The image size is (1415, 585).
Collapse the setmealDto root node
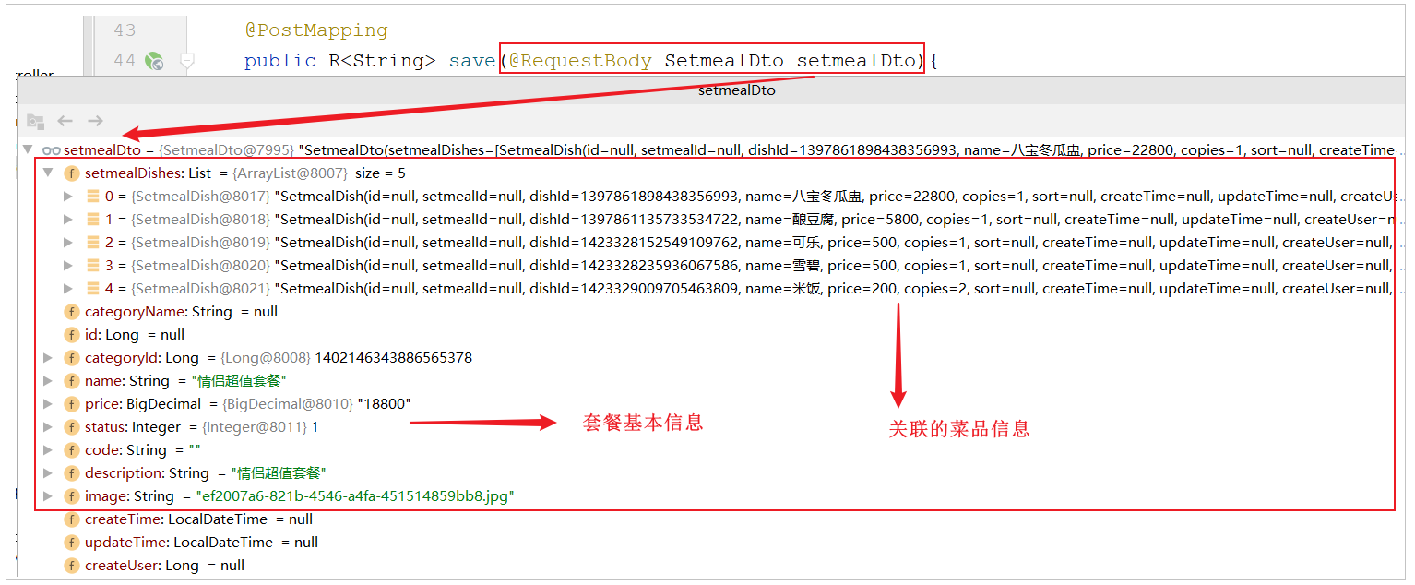[x=27, y=149]
